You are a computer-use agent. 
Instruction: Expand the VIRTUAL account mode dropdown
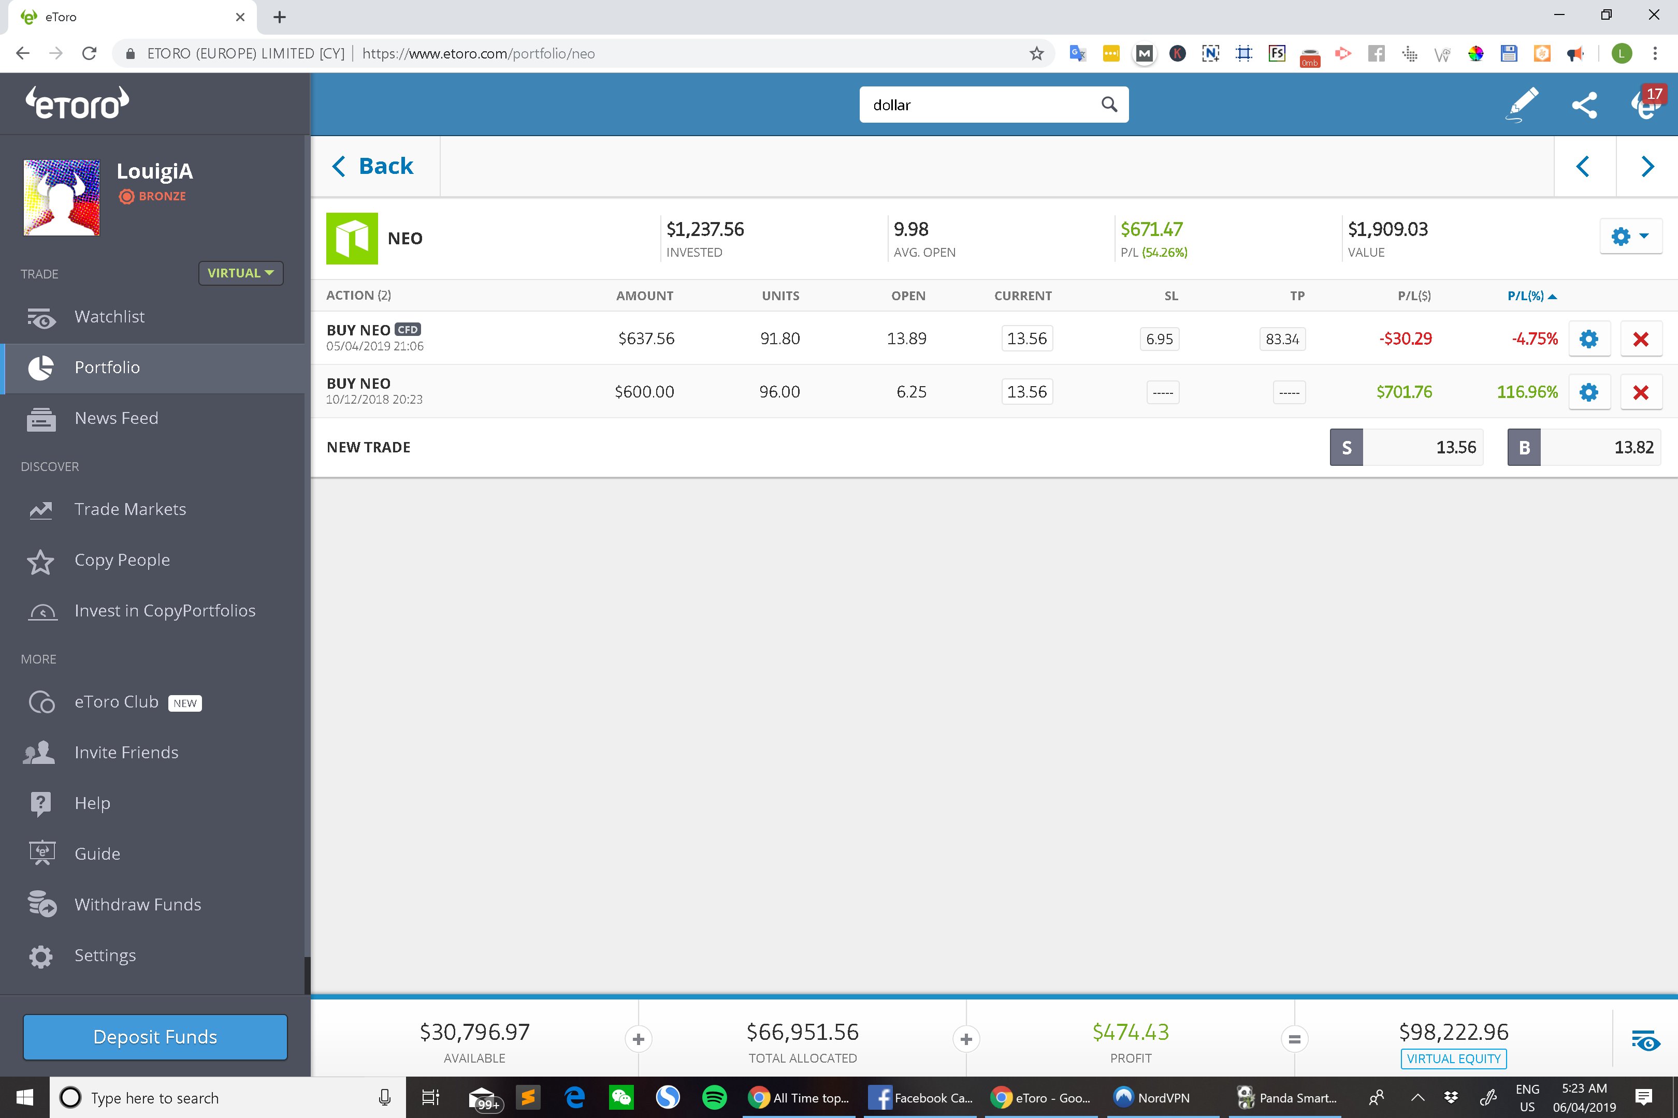(240, 273)
